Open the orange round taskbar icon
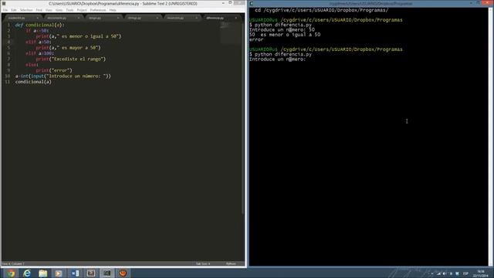Screen dimensions: 494x278 (123, 273)
